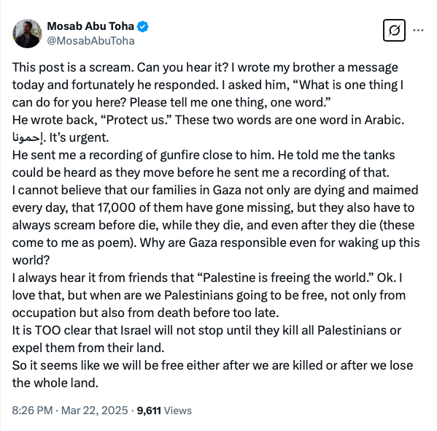
Task: Click the sentence 'This post is a scream.'
Action: [73, 67]
